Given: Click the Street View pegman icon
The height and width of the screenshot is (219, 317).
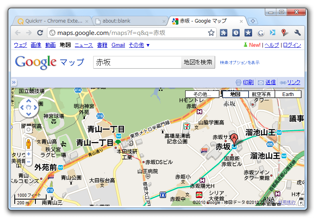Looking at the screenshot, I should point(28,144).
